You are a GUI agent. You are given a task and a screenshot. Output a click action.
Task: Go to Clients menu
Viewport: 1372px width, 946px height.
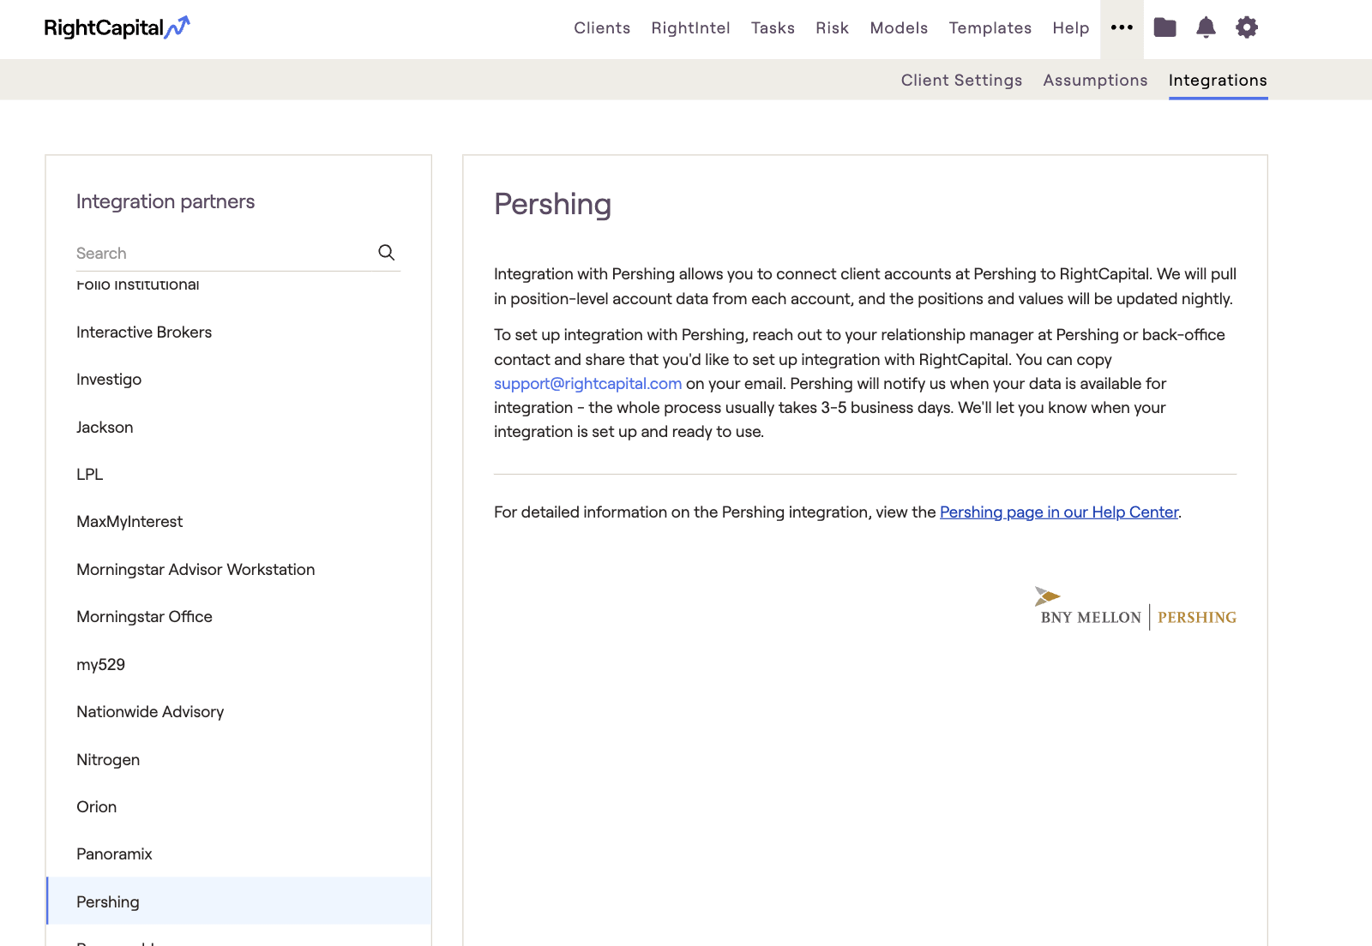pos(602,28)
